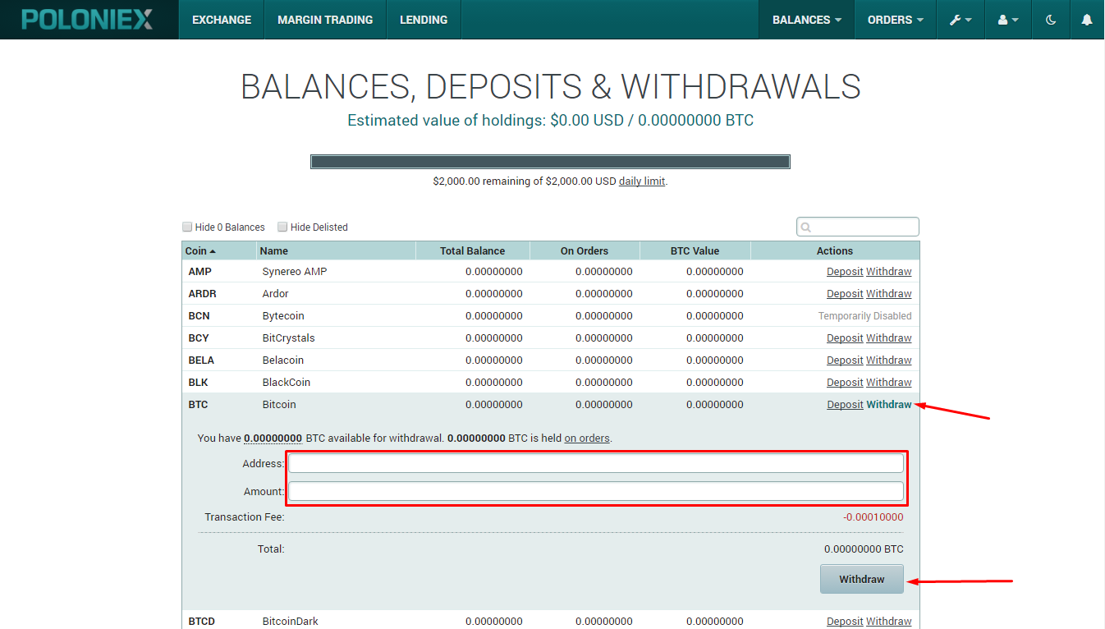
Task: Click the BlackCoin name cell
Action: click(x=287, y=383)
